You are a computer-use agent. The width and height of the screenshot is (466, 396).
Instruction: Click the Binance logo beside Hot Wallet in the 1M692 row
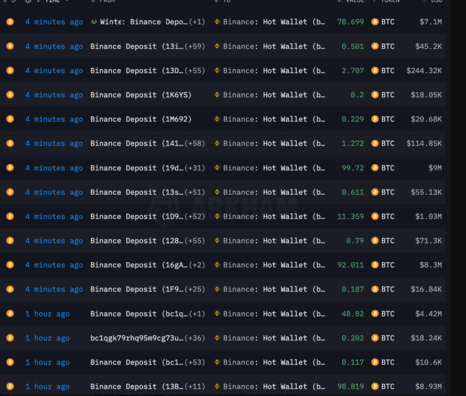click(x=217, y=119)
